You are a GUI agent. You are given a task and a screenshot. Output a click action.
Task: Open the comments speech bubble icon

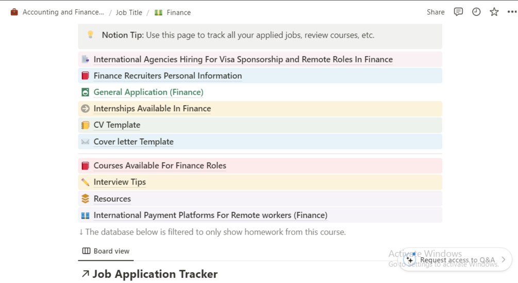[x=458, y=12]
